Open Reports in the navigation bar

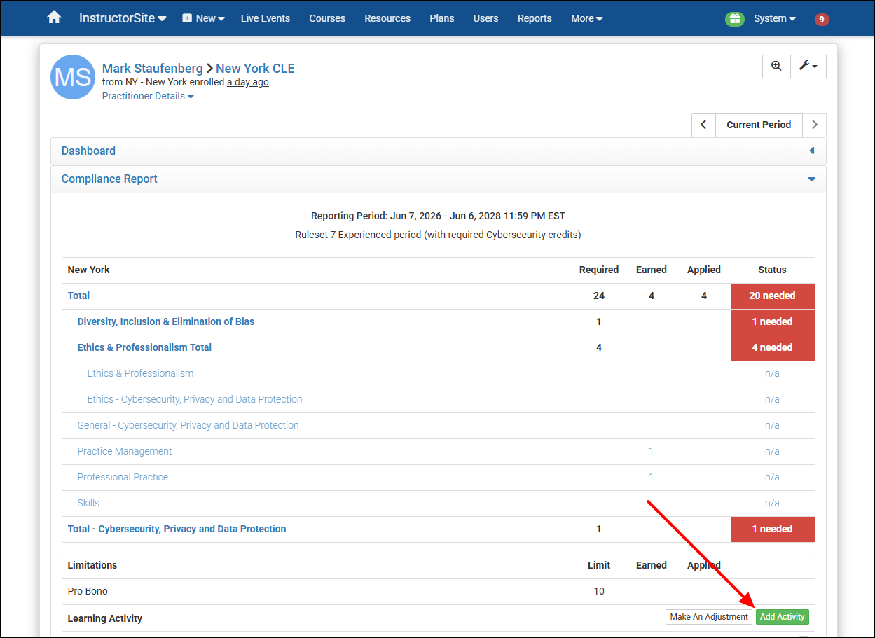tap(535, 18)
